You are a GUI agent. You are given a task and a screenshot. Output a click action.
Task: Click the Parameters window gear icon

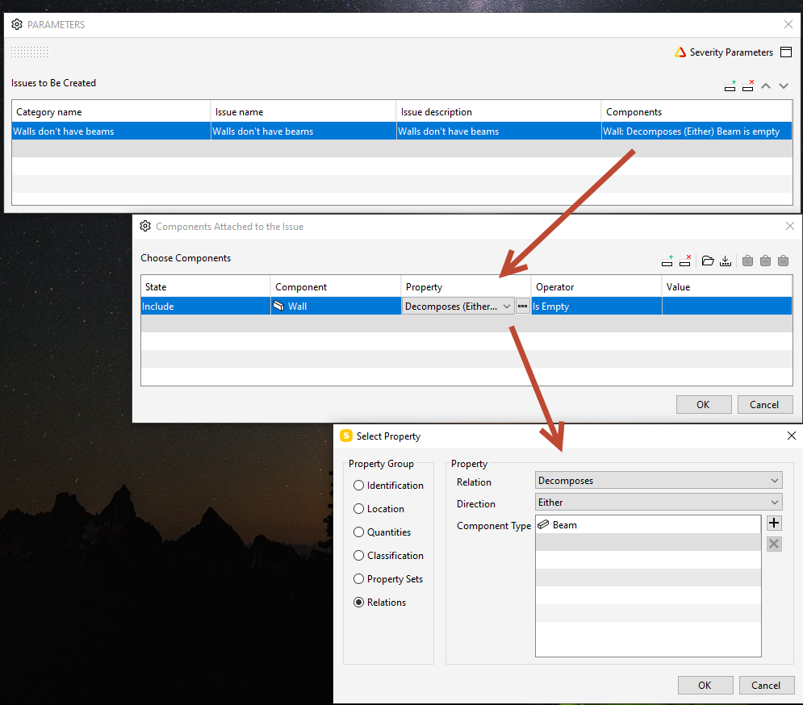(x=17, y=24)
